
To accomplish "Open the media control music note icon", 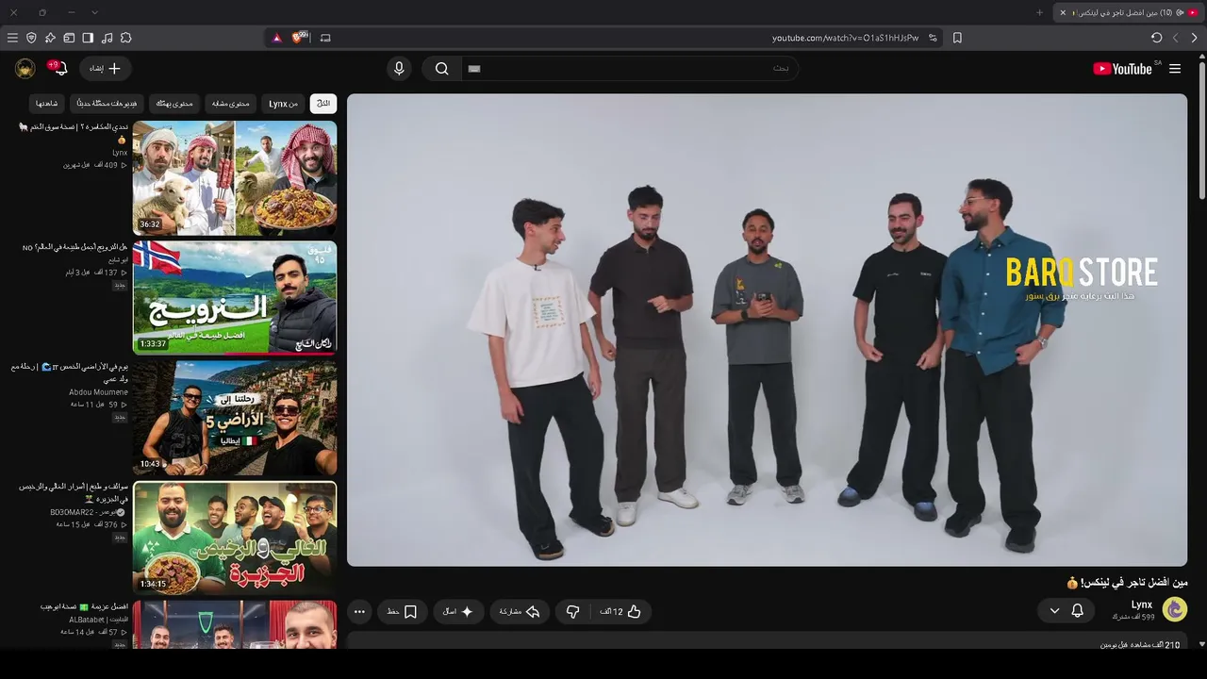I will click(x=107, y=38).
